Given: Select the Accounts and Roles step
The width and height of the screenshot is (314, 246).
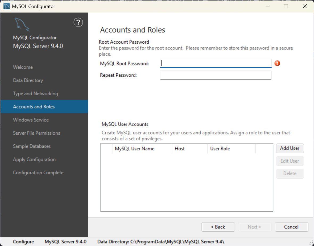Looking at the screenshot, I should pyautogui.click(x=34, y=107).
